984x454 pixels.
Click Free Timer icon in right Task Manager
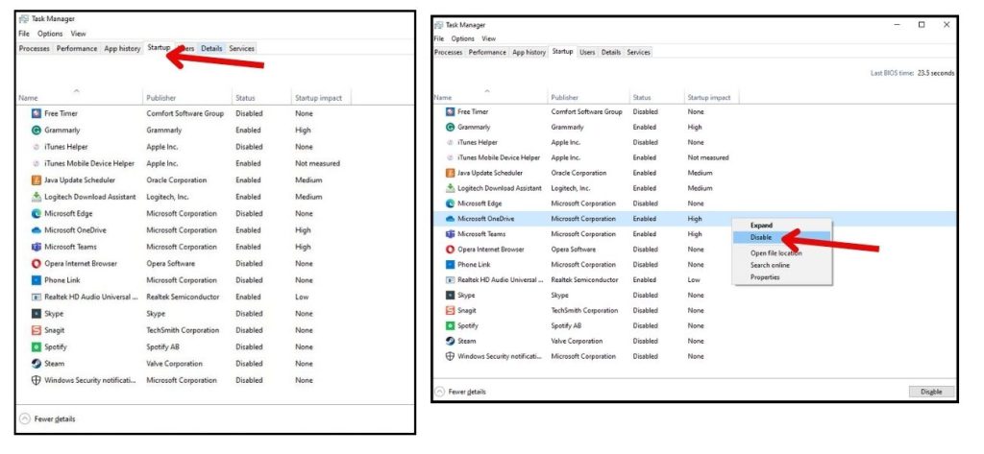450,111
